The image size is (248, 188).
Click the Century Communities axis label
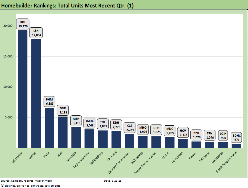click(119, 163)
